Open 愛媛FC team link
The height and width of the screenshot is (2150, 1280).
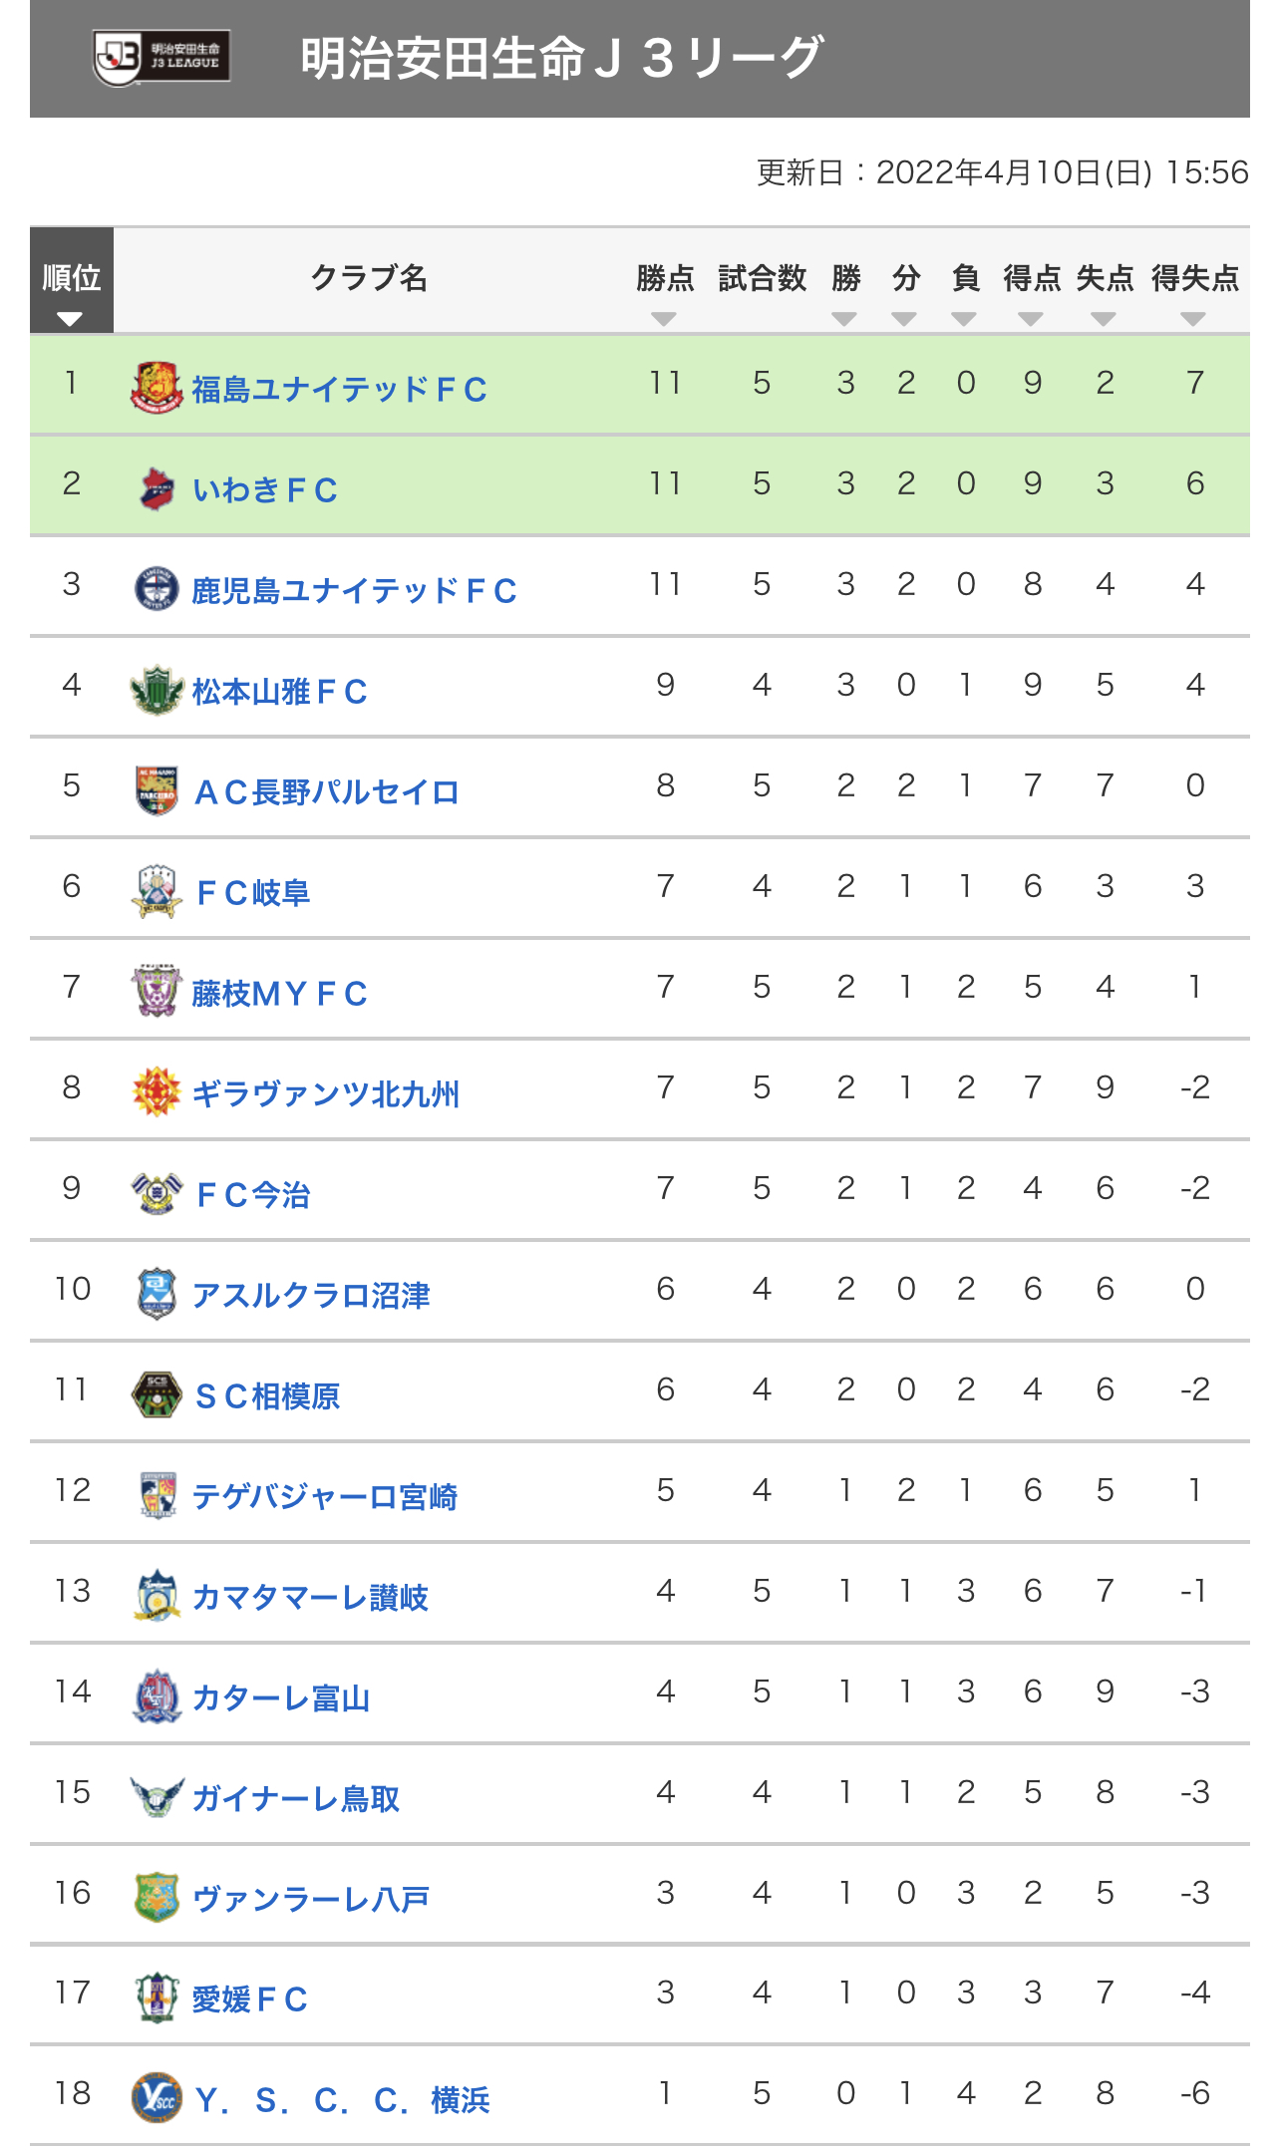coord(249,1999)
